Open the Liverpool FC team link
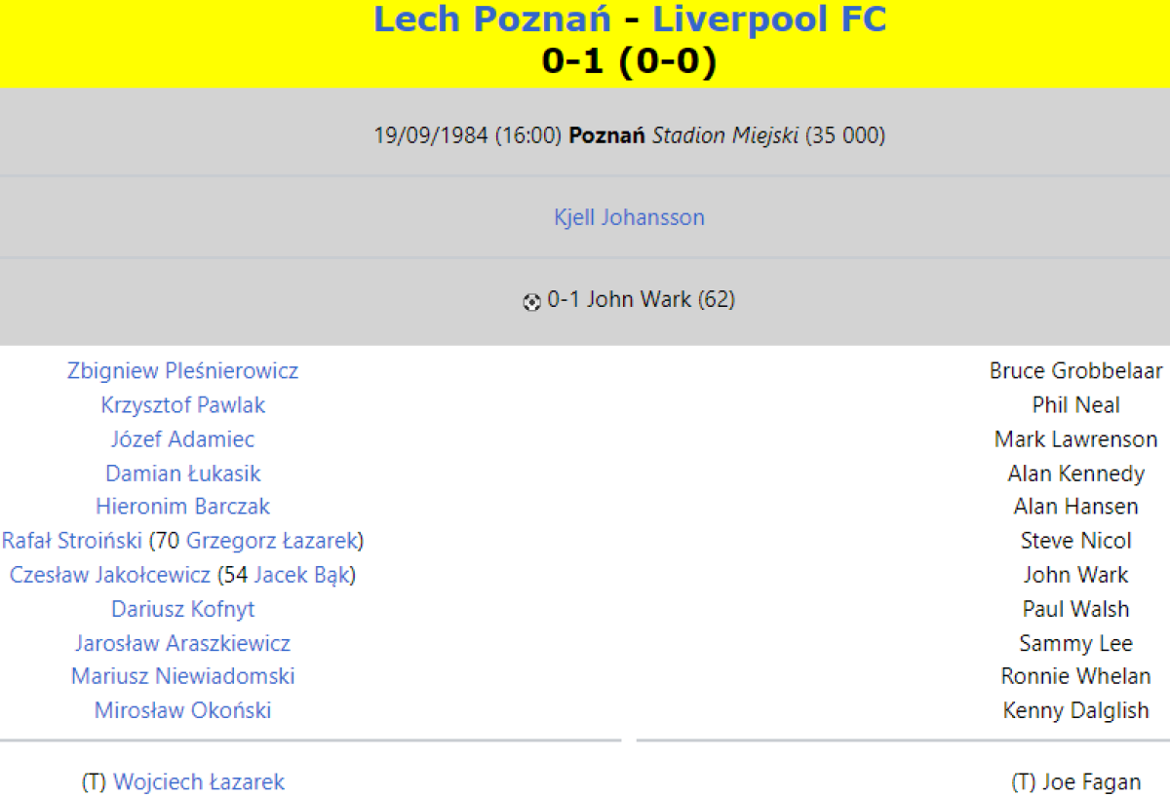The width and height of the screenshot is (1170, 797). [x=769, y=19]
